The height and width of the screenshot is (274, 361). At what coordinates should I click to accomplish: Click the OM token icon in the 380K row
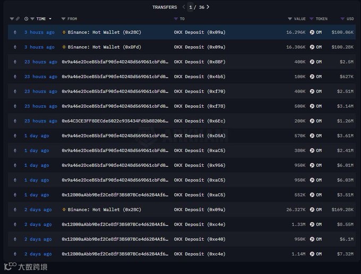pyautogui.click(x=312, y=150)
